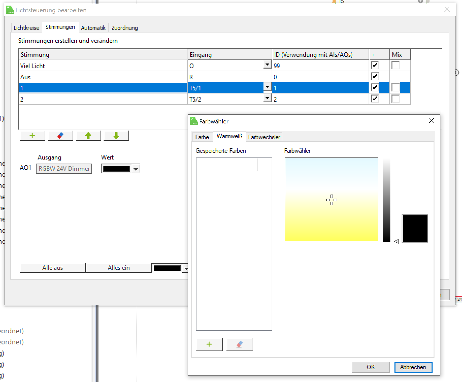Remove saved color with eraser in Farbwähler
Screen dimensions: 462x382
[x=240, y=344]
